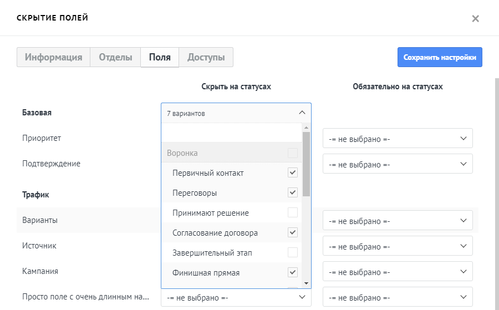Click the dialog's right-edge scrollbar
Image resolution: width=499 pixels, height=310 pixels.
(x=497, y=194)
